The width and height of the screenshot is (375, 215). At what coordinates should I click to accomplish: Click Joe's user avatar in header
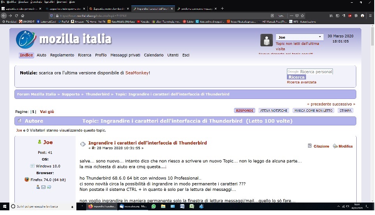[x=266, y=40]
